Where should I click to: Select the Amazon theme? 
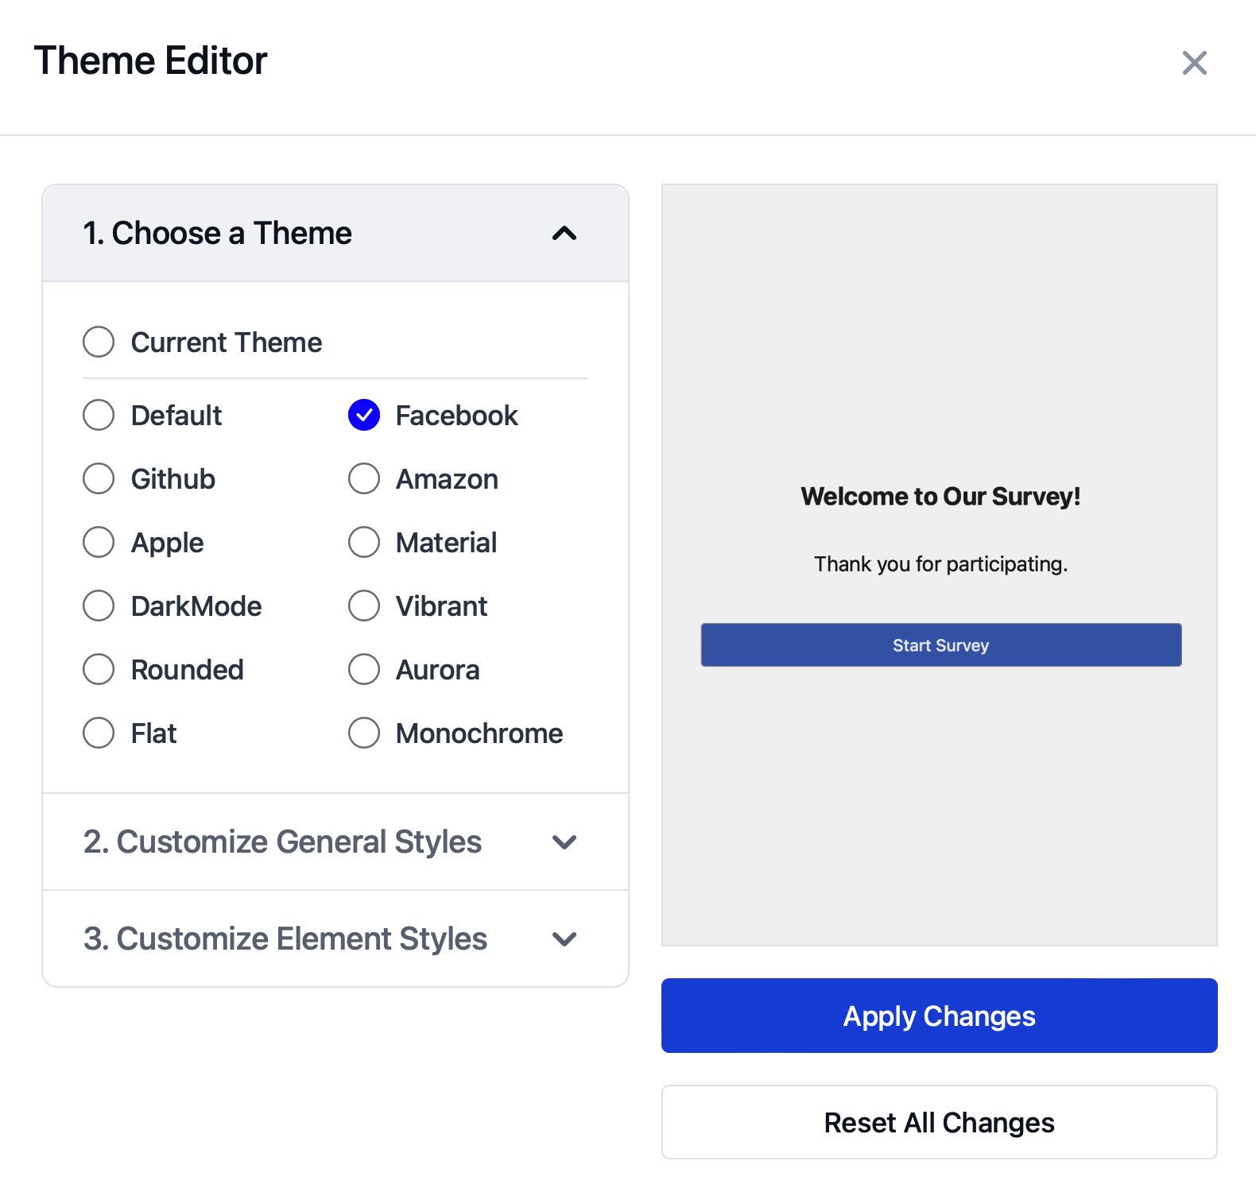click(363, 478)
